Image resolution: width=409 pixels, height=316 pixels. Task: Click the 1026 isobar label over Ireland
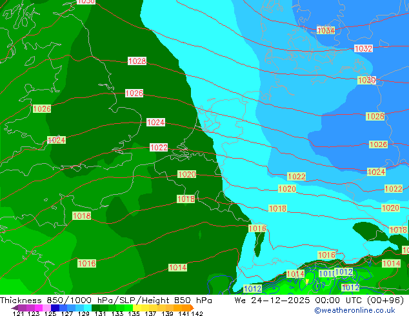pos(42,109)
